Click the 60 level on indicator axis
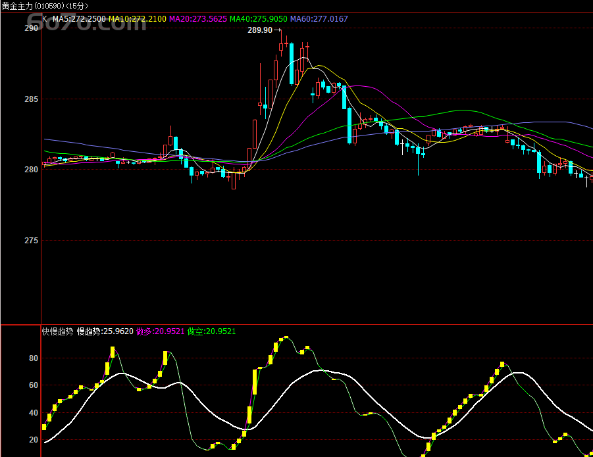This screenshot has width=593, height=457. (x=33, y=385)
